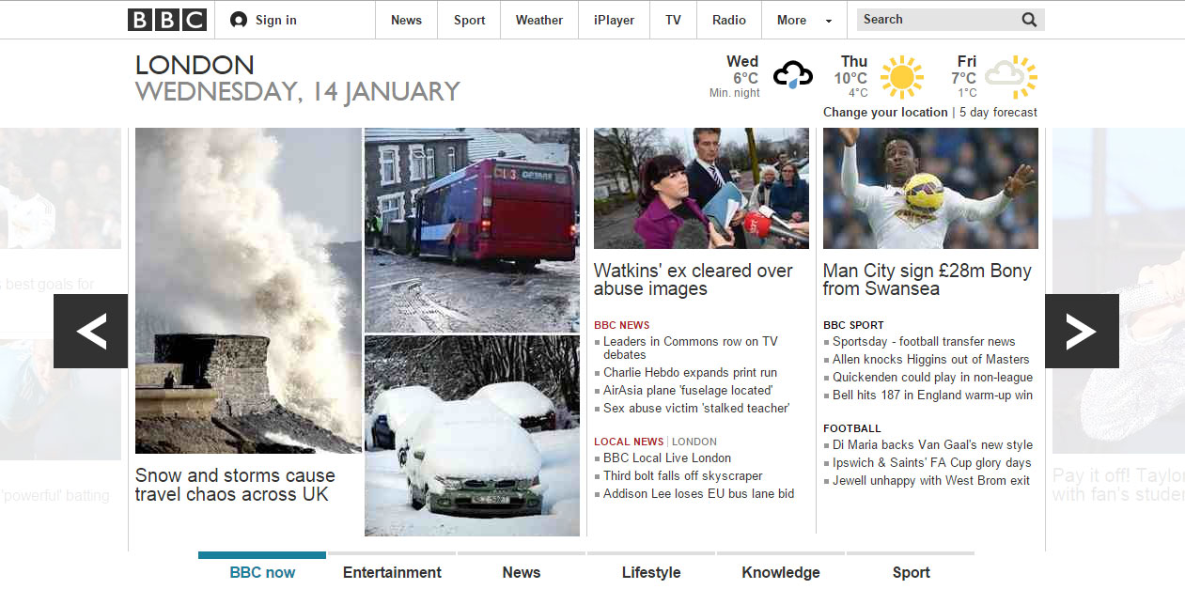Open Man City sign Bony headline
This screenshot has height=605, width=1185.
pos(928,279)
